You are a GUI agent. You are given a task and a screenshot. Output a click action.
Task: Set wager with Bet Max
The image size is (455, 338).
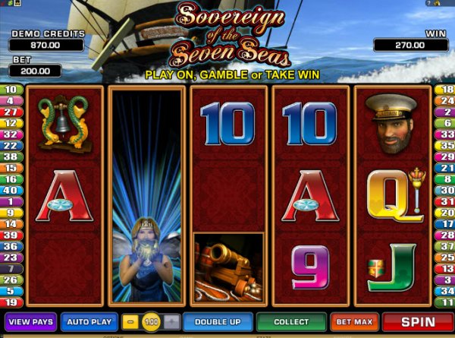click(x=354, y=322)
